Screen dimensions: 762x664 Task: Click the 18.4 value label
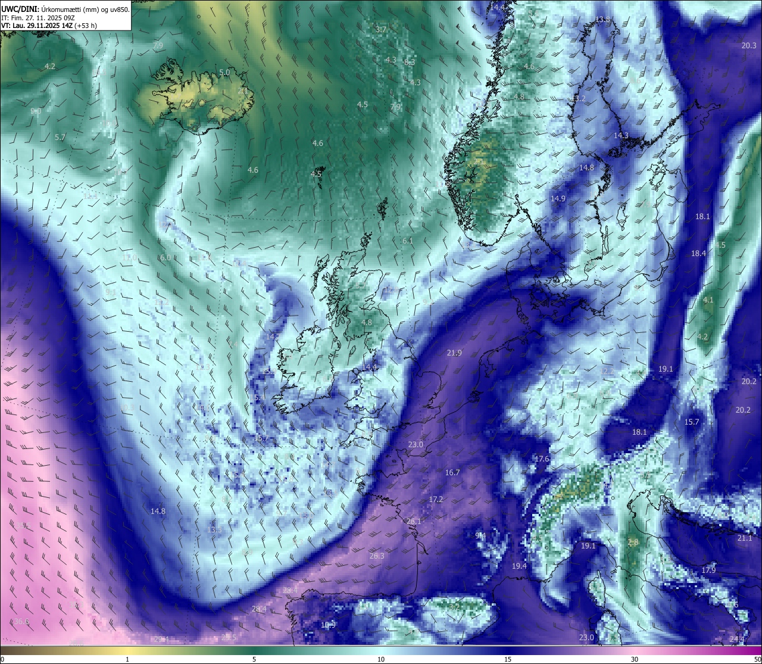pyautogui.click(x=698, y=253)
